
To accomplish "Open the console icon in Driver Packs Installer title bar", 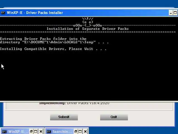I will pos(3,13).
